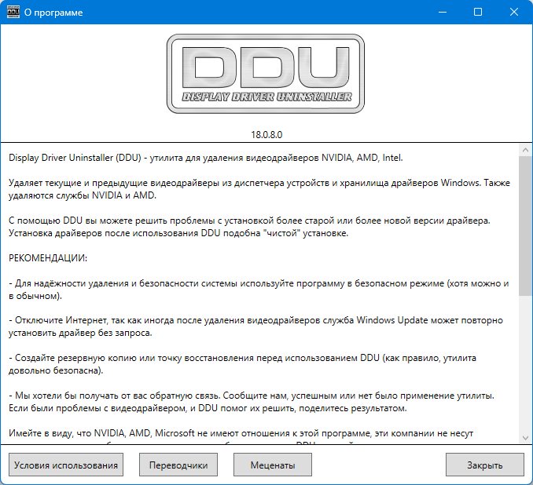Click the Закрыть button
This screenshot has height=485, width=533.
pyautogui.click(x=485, y=465)
